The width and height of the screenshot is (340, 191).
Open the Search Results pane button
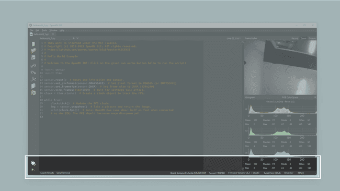[x=47, y=173]
